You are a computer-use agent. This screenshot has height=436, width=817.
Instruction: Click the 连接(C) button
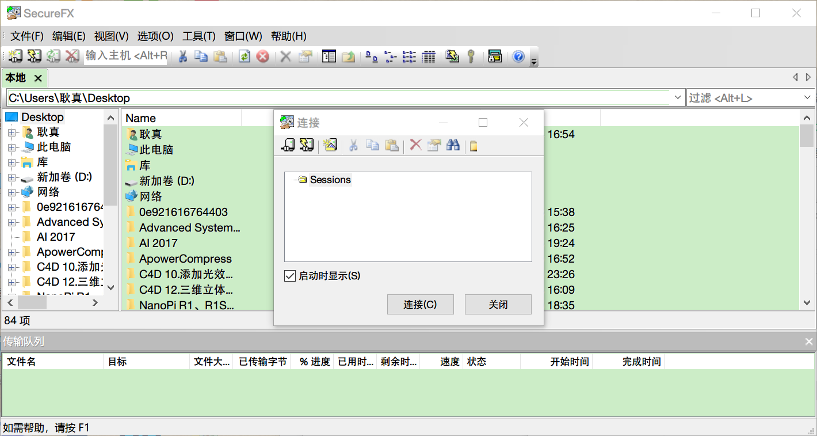click(420, 304)
